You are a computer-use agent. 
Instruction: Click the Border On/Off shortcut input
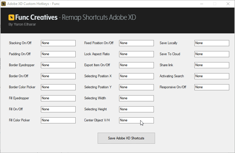[58, 76]
